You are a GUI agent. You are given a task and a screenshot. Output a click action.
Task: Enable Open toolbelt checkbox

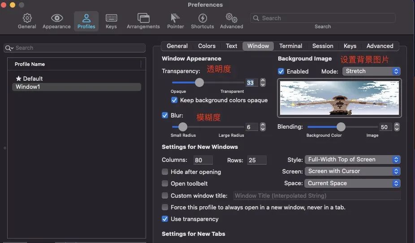click(x=165, y=183)
